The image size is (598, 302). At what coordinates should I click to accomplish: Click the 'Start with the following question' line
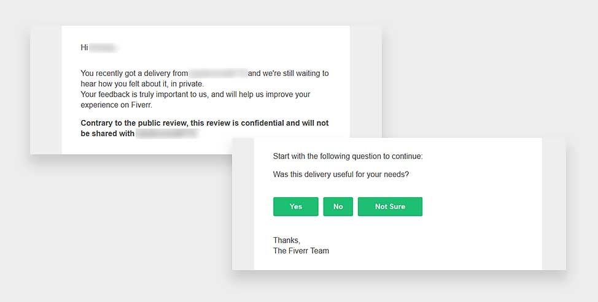348,156
